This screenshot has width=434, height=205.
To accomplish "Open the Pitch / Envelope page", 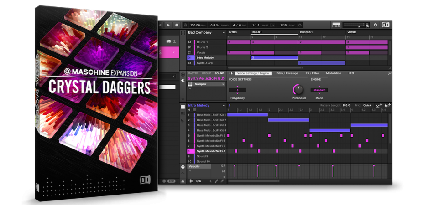I will tap(288, 73).
